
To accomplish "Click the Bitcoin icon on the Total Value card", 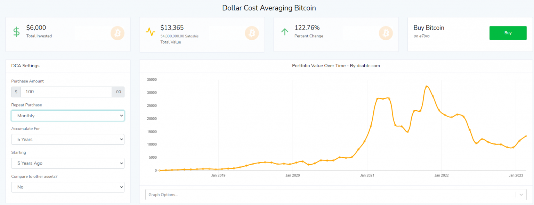I will point(252,33).
